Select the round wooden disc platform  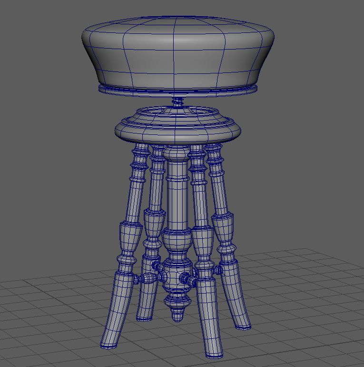[178, 125]
